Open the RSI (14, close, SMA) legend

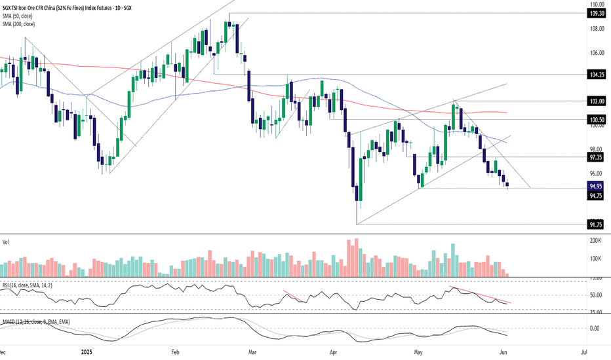[x=28, y=285]
